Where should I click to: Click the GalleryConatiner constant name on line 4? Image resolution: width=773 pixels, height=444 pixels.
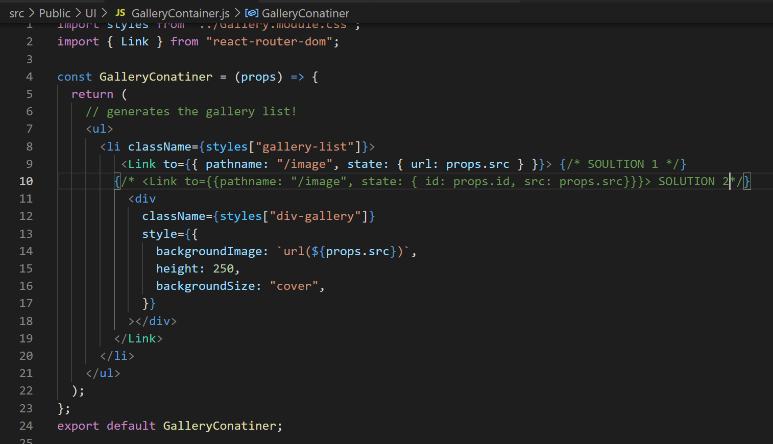coord(155,77)
